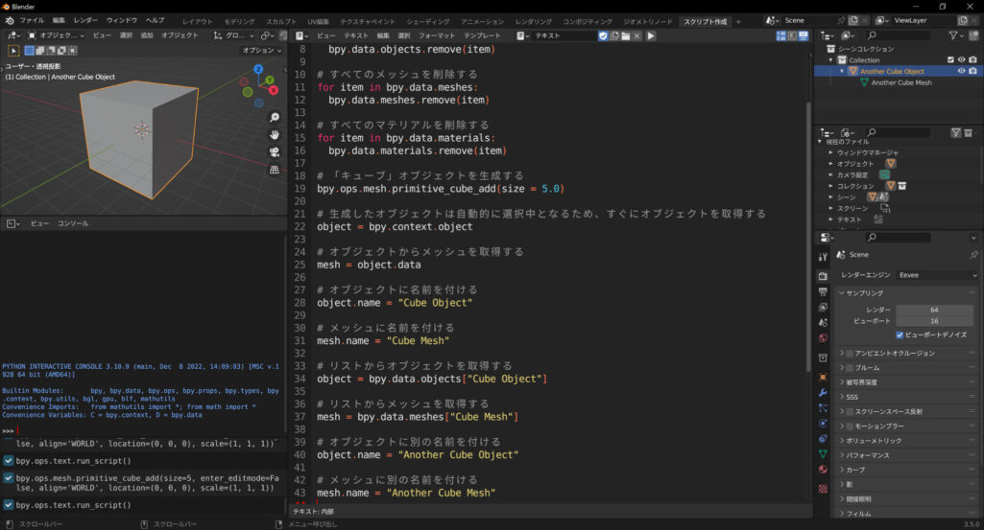Open the Modifier properties wrench tab
The height and width of the screenshot is (530, 984).
coord(823,393)
